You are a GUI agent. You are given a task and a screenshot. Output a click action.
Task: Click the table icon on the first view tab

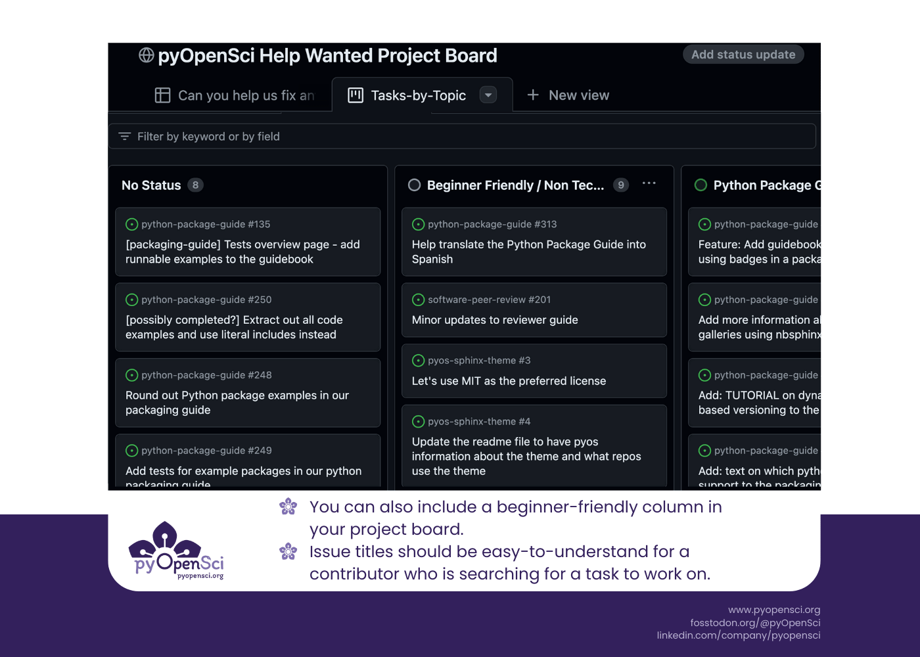click(162, 95)
